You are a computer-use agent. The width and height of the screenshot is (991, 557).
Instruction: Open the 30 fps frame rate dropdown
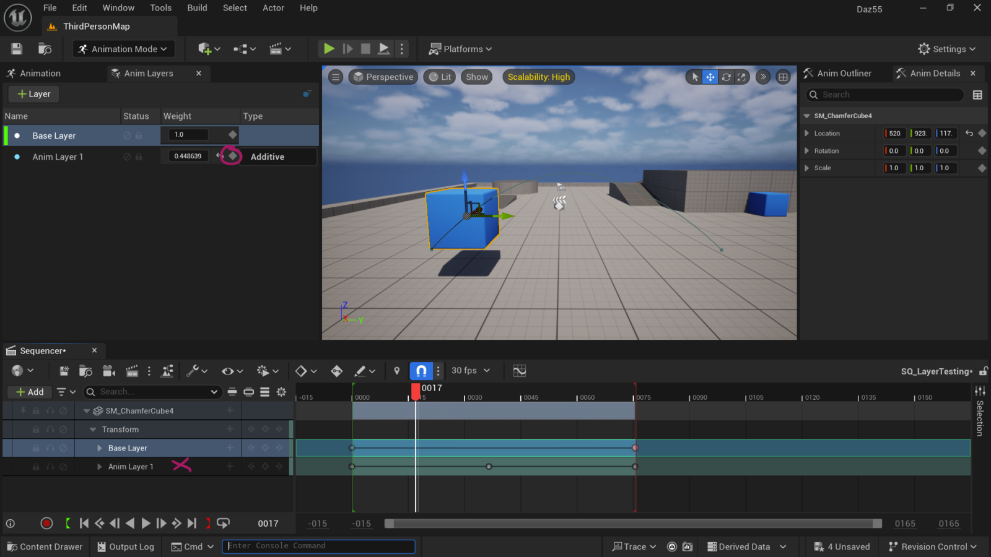(x=471, y=370)
